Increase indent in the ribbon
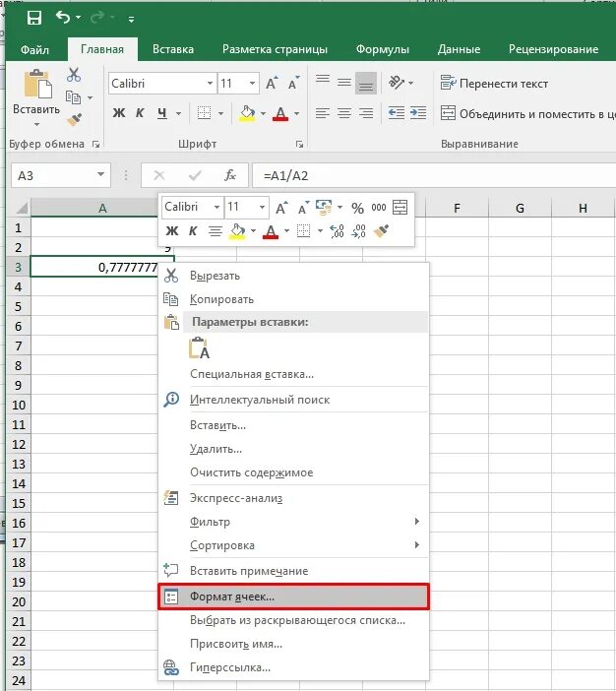616x691 pixels. [418, 113]
